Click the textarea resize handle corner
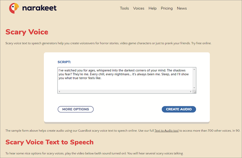242x158 pixels. point(194,92)
